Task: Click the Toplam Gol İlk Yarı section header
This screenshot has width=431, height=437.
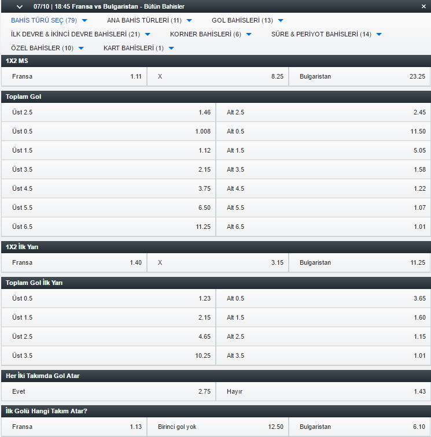Action: click(215, 283)
